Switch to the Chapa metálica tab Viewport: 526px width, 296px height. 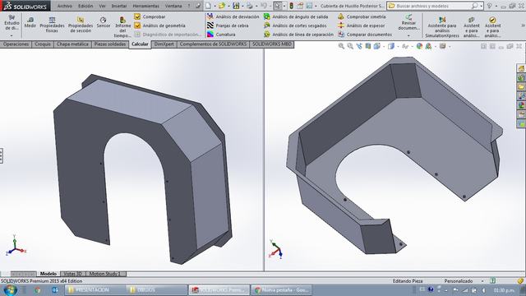tap(72, 44)
